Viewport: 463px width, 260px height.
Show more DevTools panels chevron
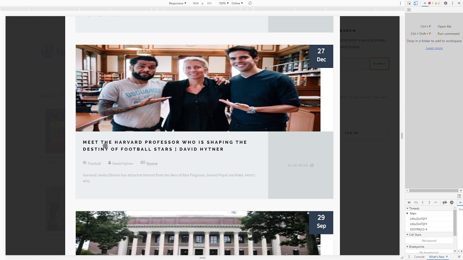point(425,3)
